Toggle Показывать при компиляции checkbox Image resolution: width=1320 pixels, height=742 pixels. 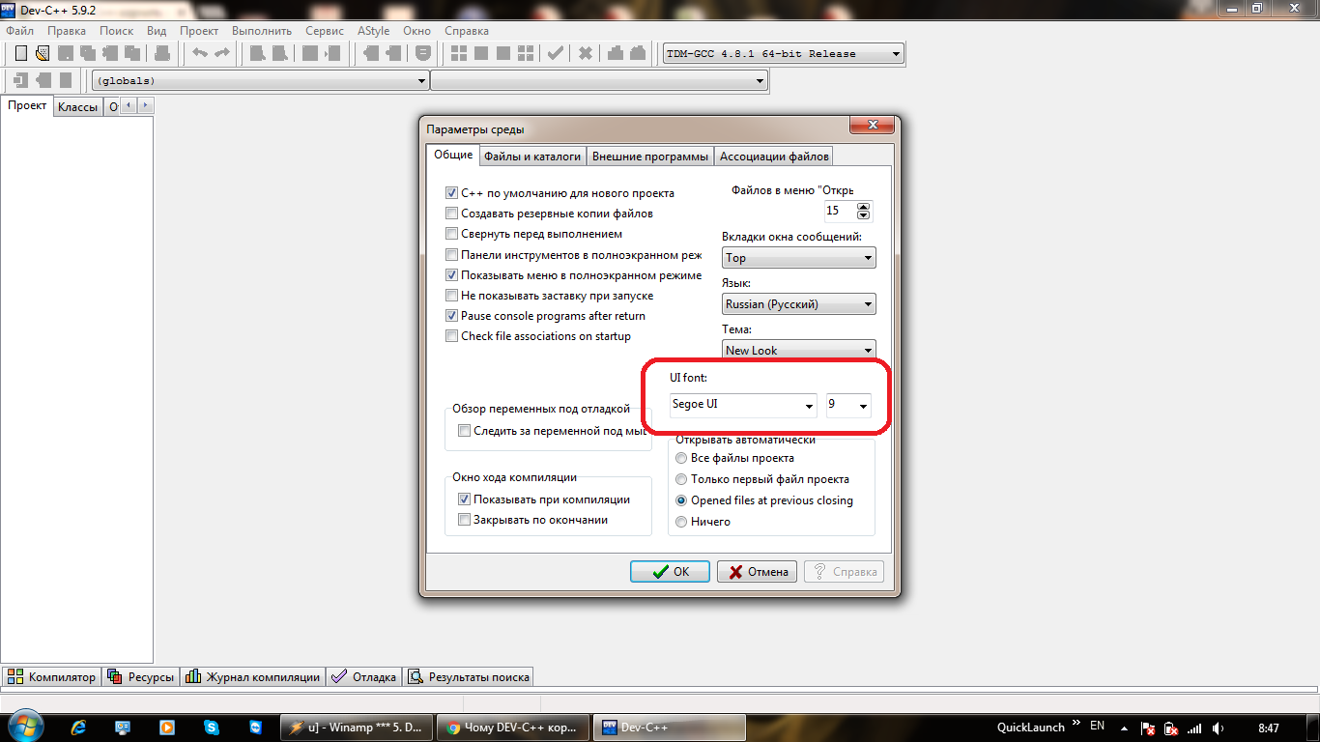point(464,499)
